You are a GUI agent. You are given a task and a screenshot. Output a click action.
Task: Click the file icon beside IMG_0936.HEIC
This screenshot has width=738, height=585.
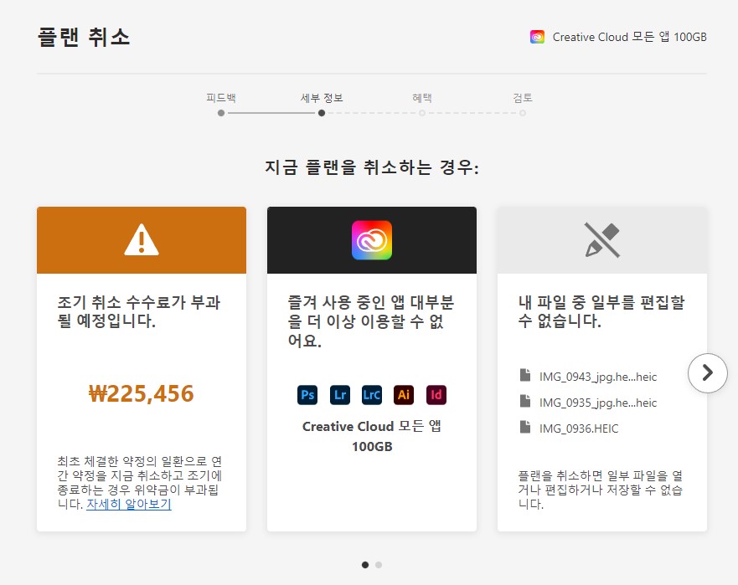(x=524, y=427)
